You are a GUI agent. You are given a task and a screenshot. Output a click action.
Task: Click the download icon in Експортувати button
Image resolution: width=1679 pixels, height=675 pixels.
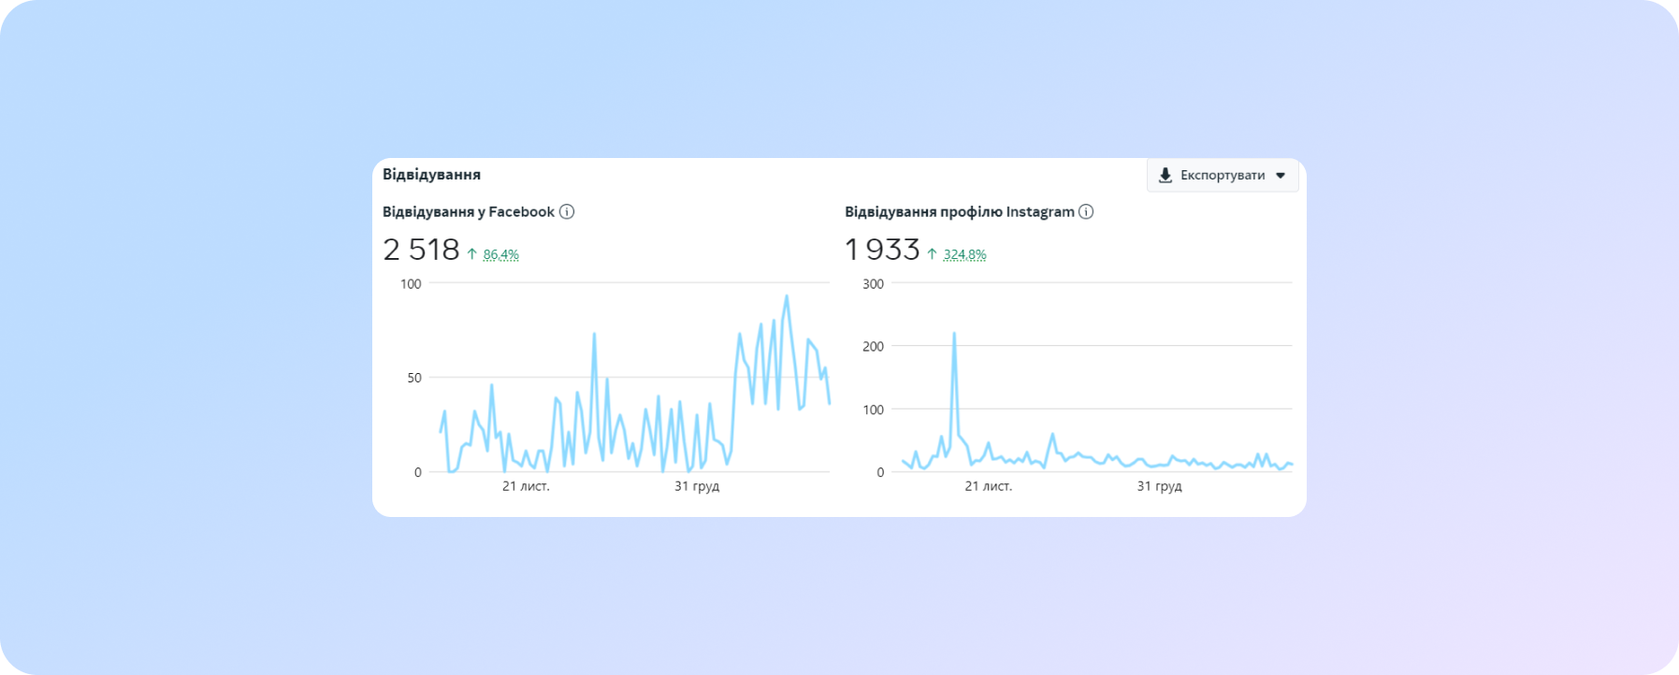1165,175
